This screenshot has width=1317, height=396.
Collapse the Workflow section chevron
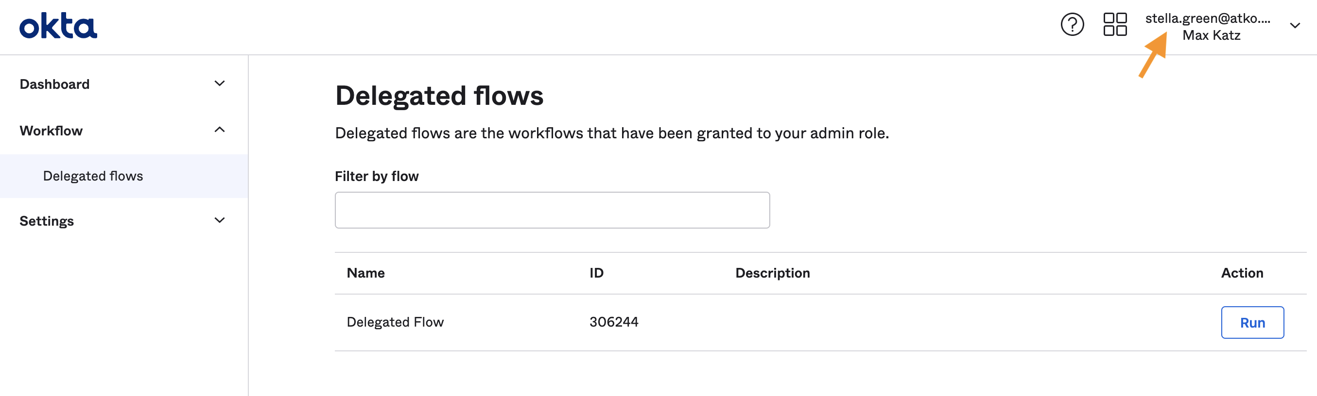219,130
